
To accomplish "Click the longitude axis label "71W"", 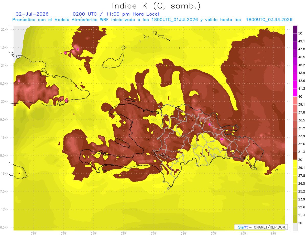I will tap(183, 233).
